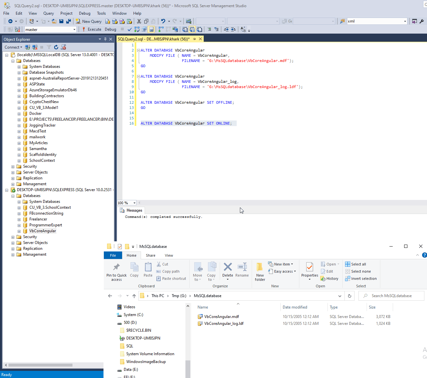
Task: Toggle auto-hide pin on Object Explorer
Action: 105,39
